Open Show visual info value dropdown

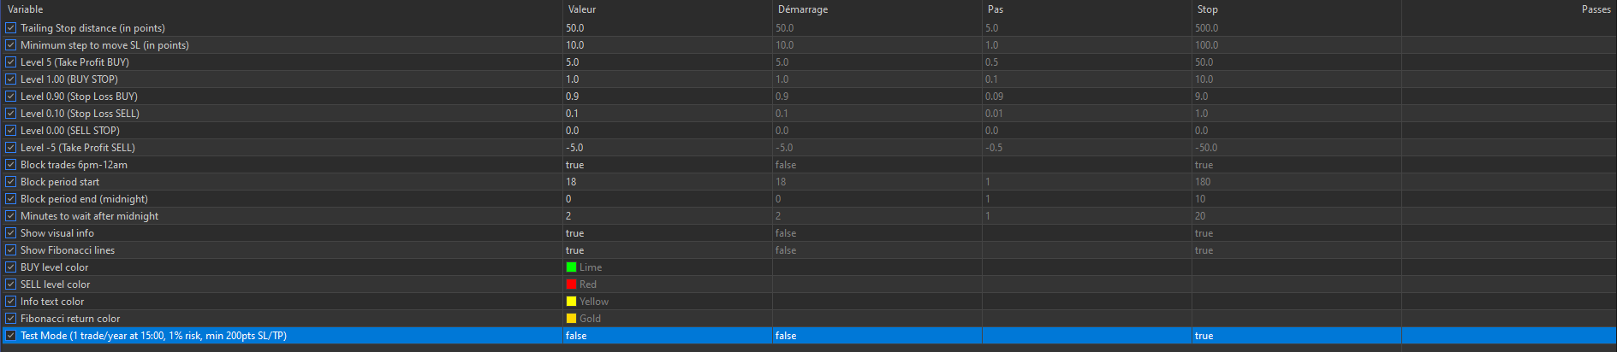(x=664, y=233)
